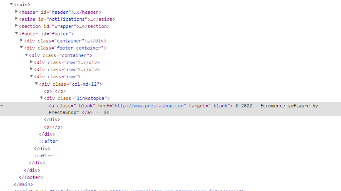Select the <p> </p> row with space
This screenshot has width=341, height=191.
(x=55, y=91)
